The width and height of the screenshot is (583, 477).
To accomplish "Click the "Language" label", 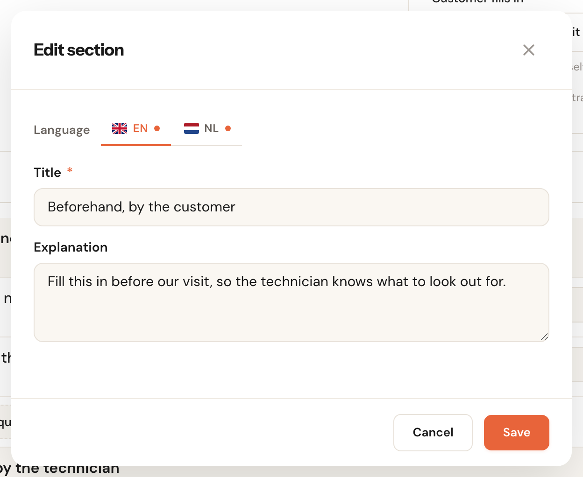I will (62, 130).
